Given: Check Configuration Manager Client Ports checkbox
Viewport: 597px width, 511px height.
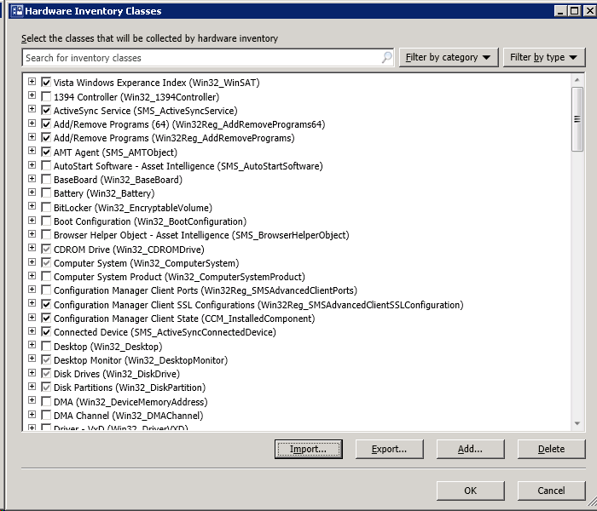Looking at the screenshot, I should pyautogui.click(x=46, y=290).
